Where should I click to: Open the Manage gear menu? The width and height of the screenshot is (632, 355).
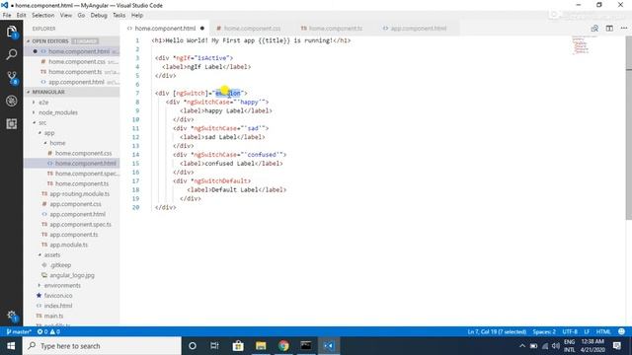pyautogui.click(x=11, y=316)
